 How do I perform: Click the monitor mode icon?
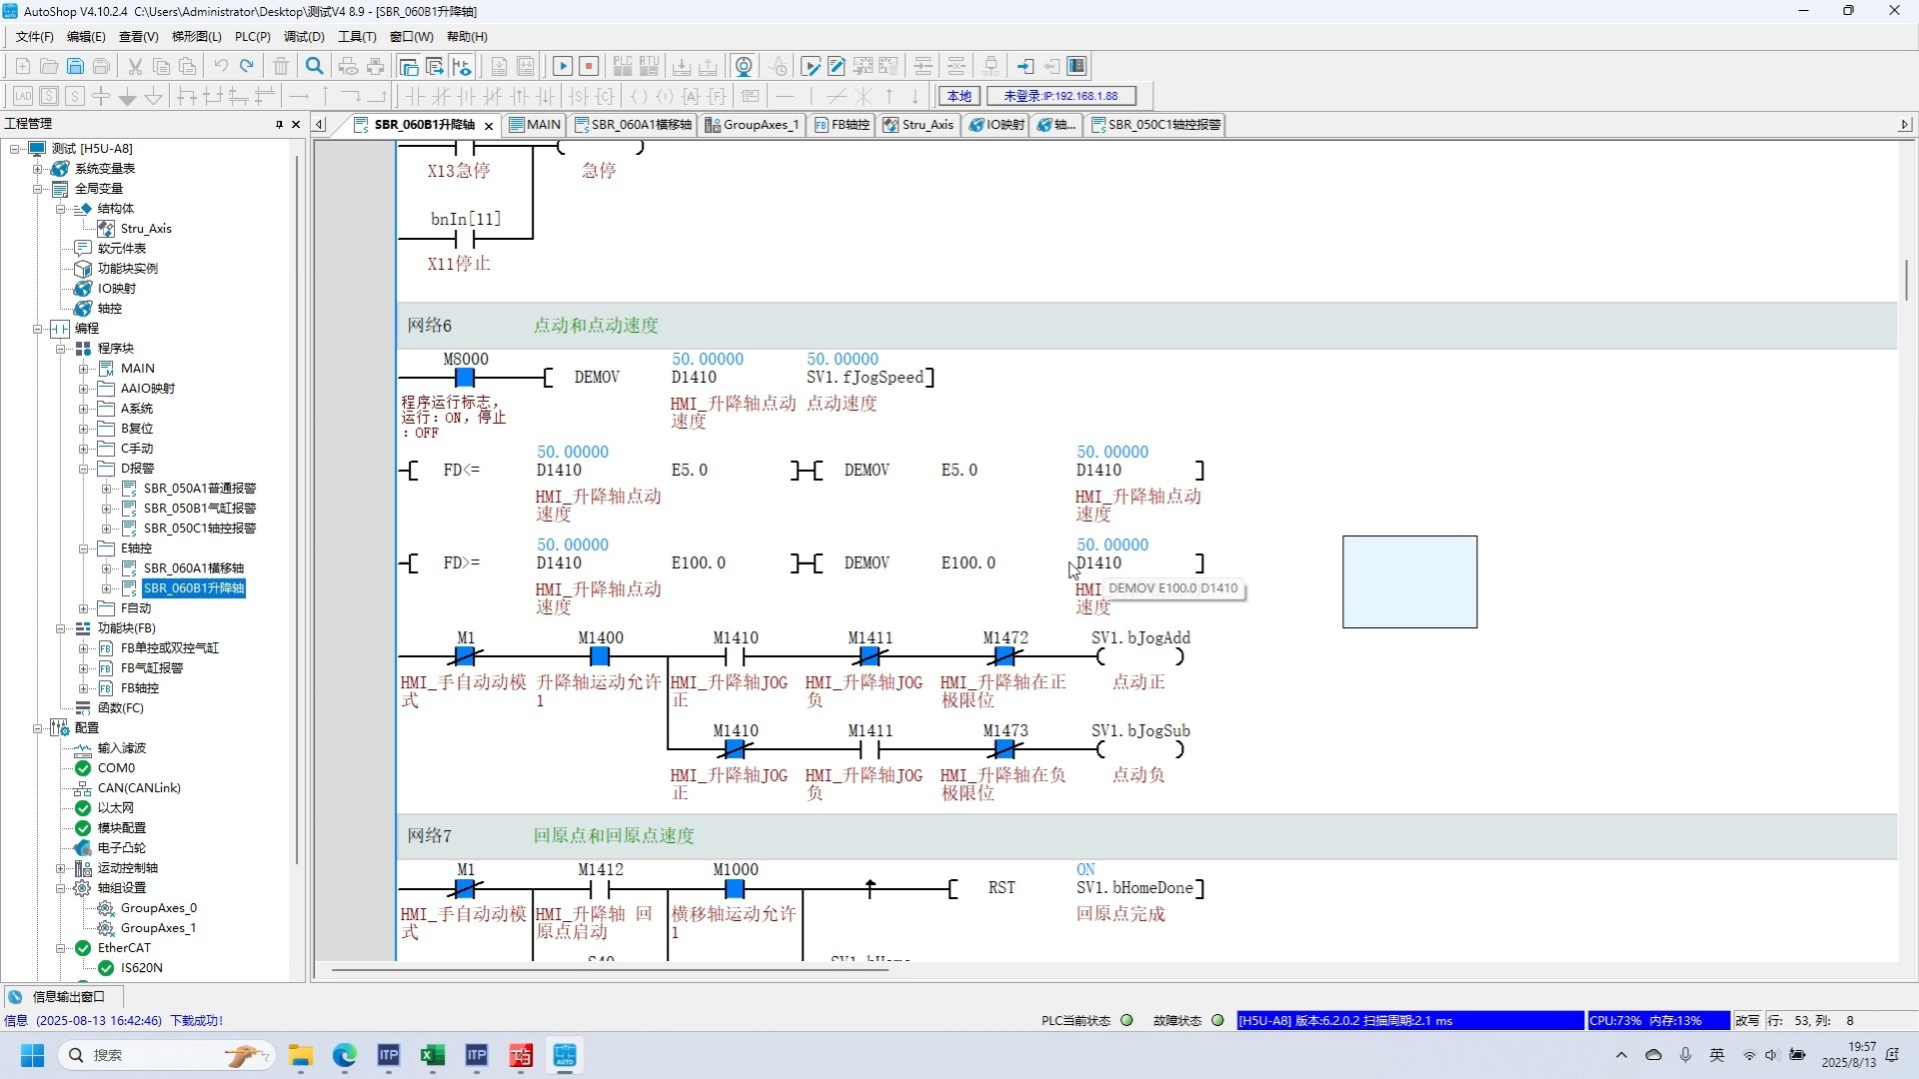[744, 66]
